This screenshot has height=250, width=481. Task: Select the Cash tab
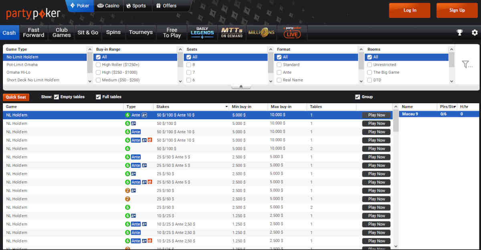(x=9, y=33)
